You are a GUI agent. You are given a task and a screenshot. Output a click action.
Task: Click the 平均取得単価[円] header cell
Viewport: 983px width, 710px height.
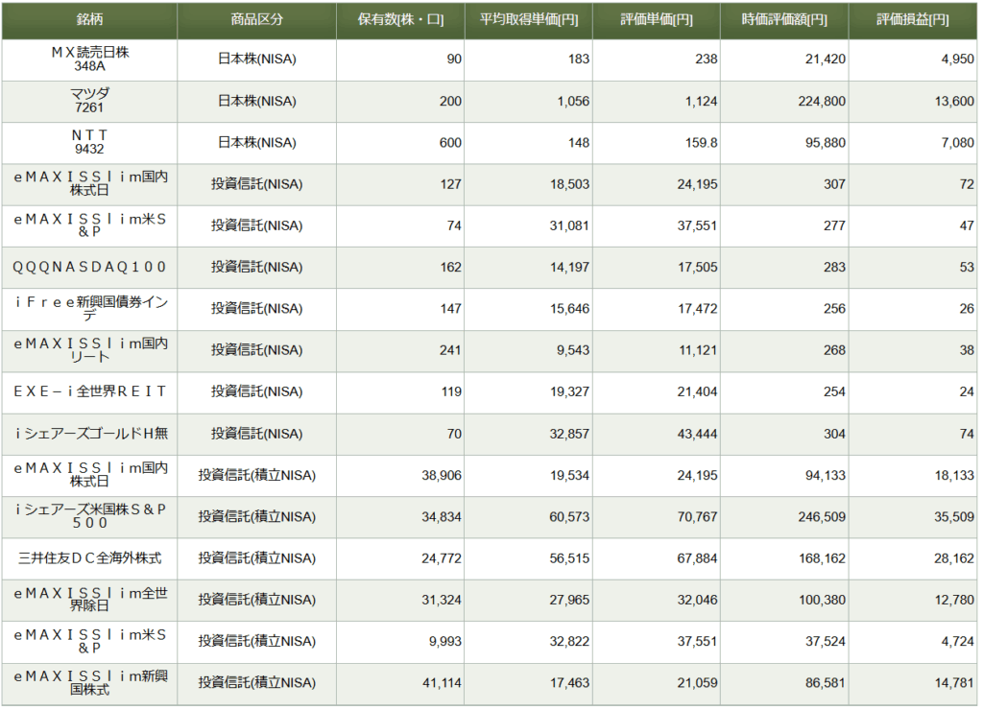[528, 20]
